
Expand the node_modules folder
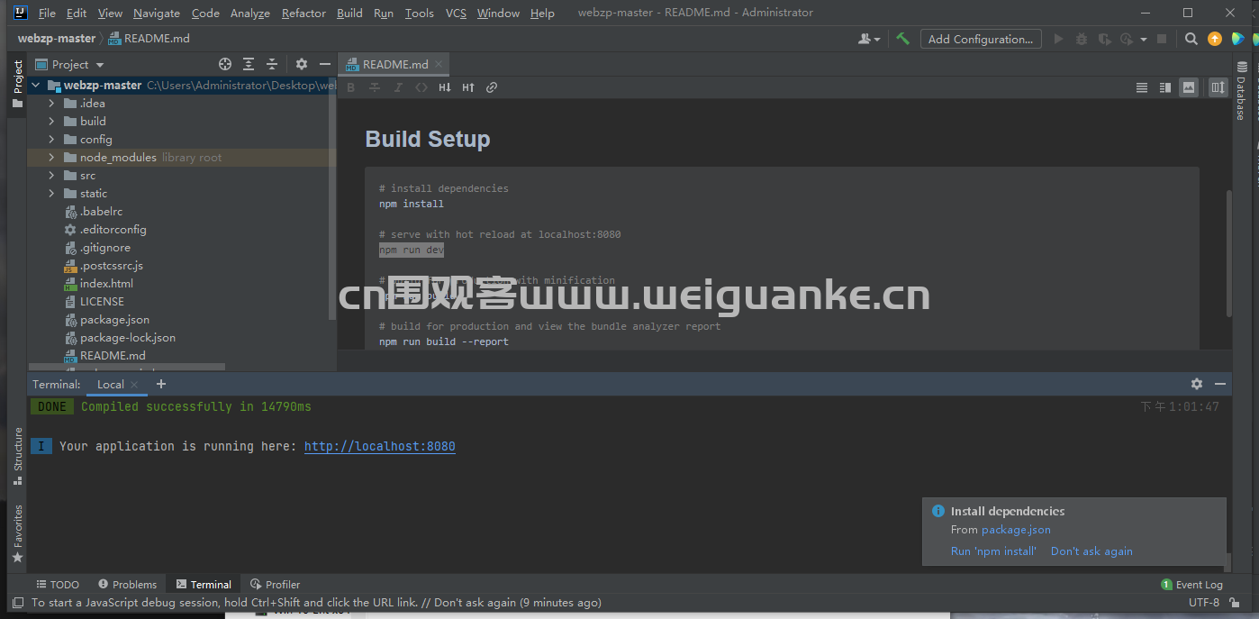[51, 157]
